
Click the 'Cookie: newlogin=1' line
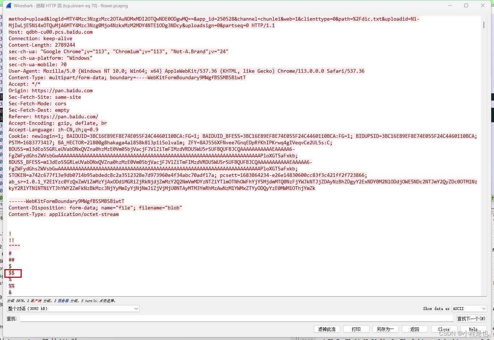[x=243, y=136]
